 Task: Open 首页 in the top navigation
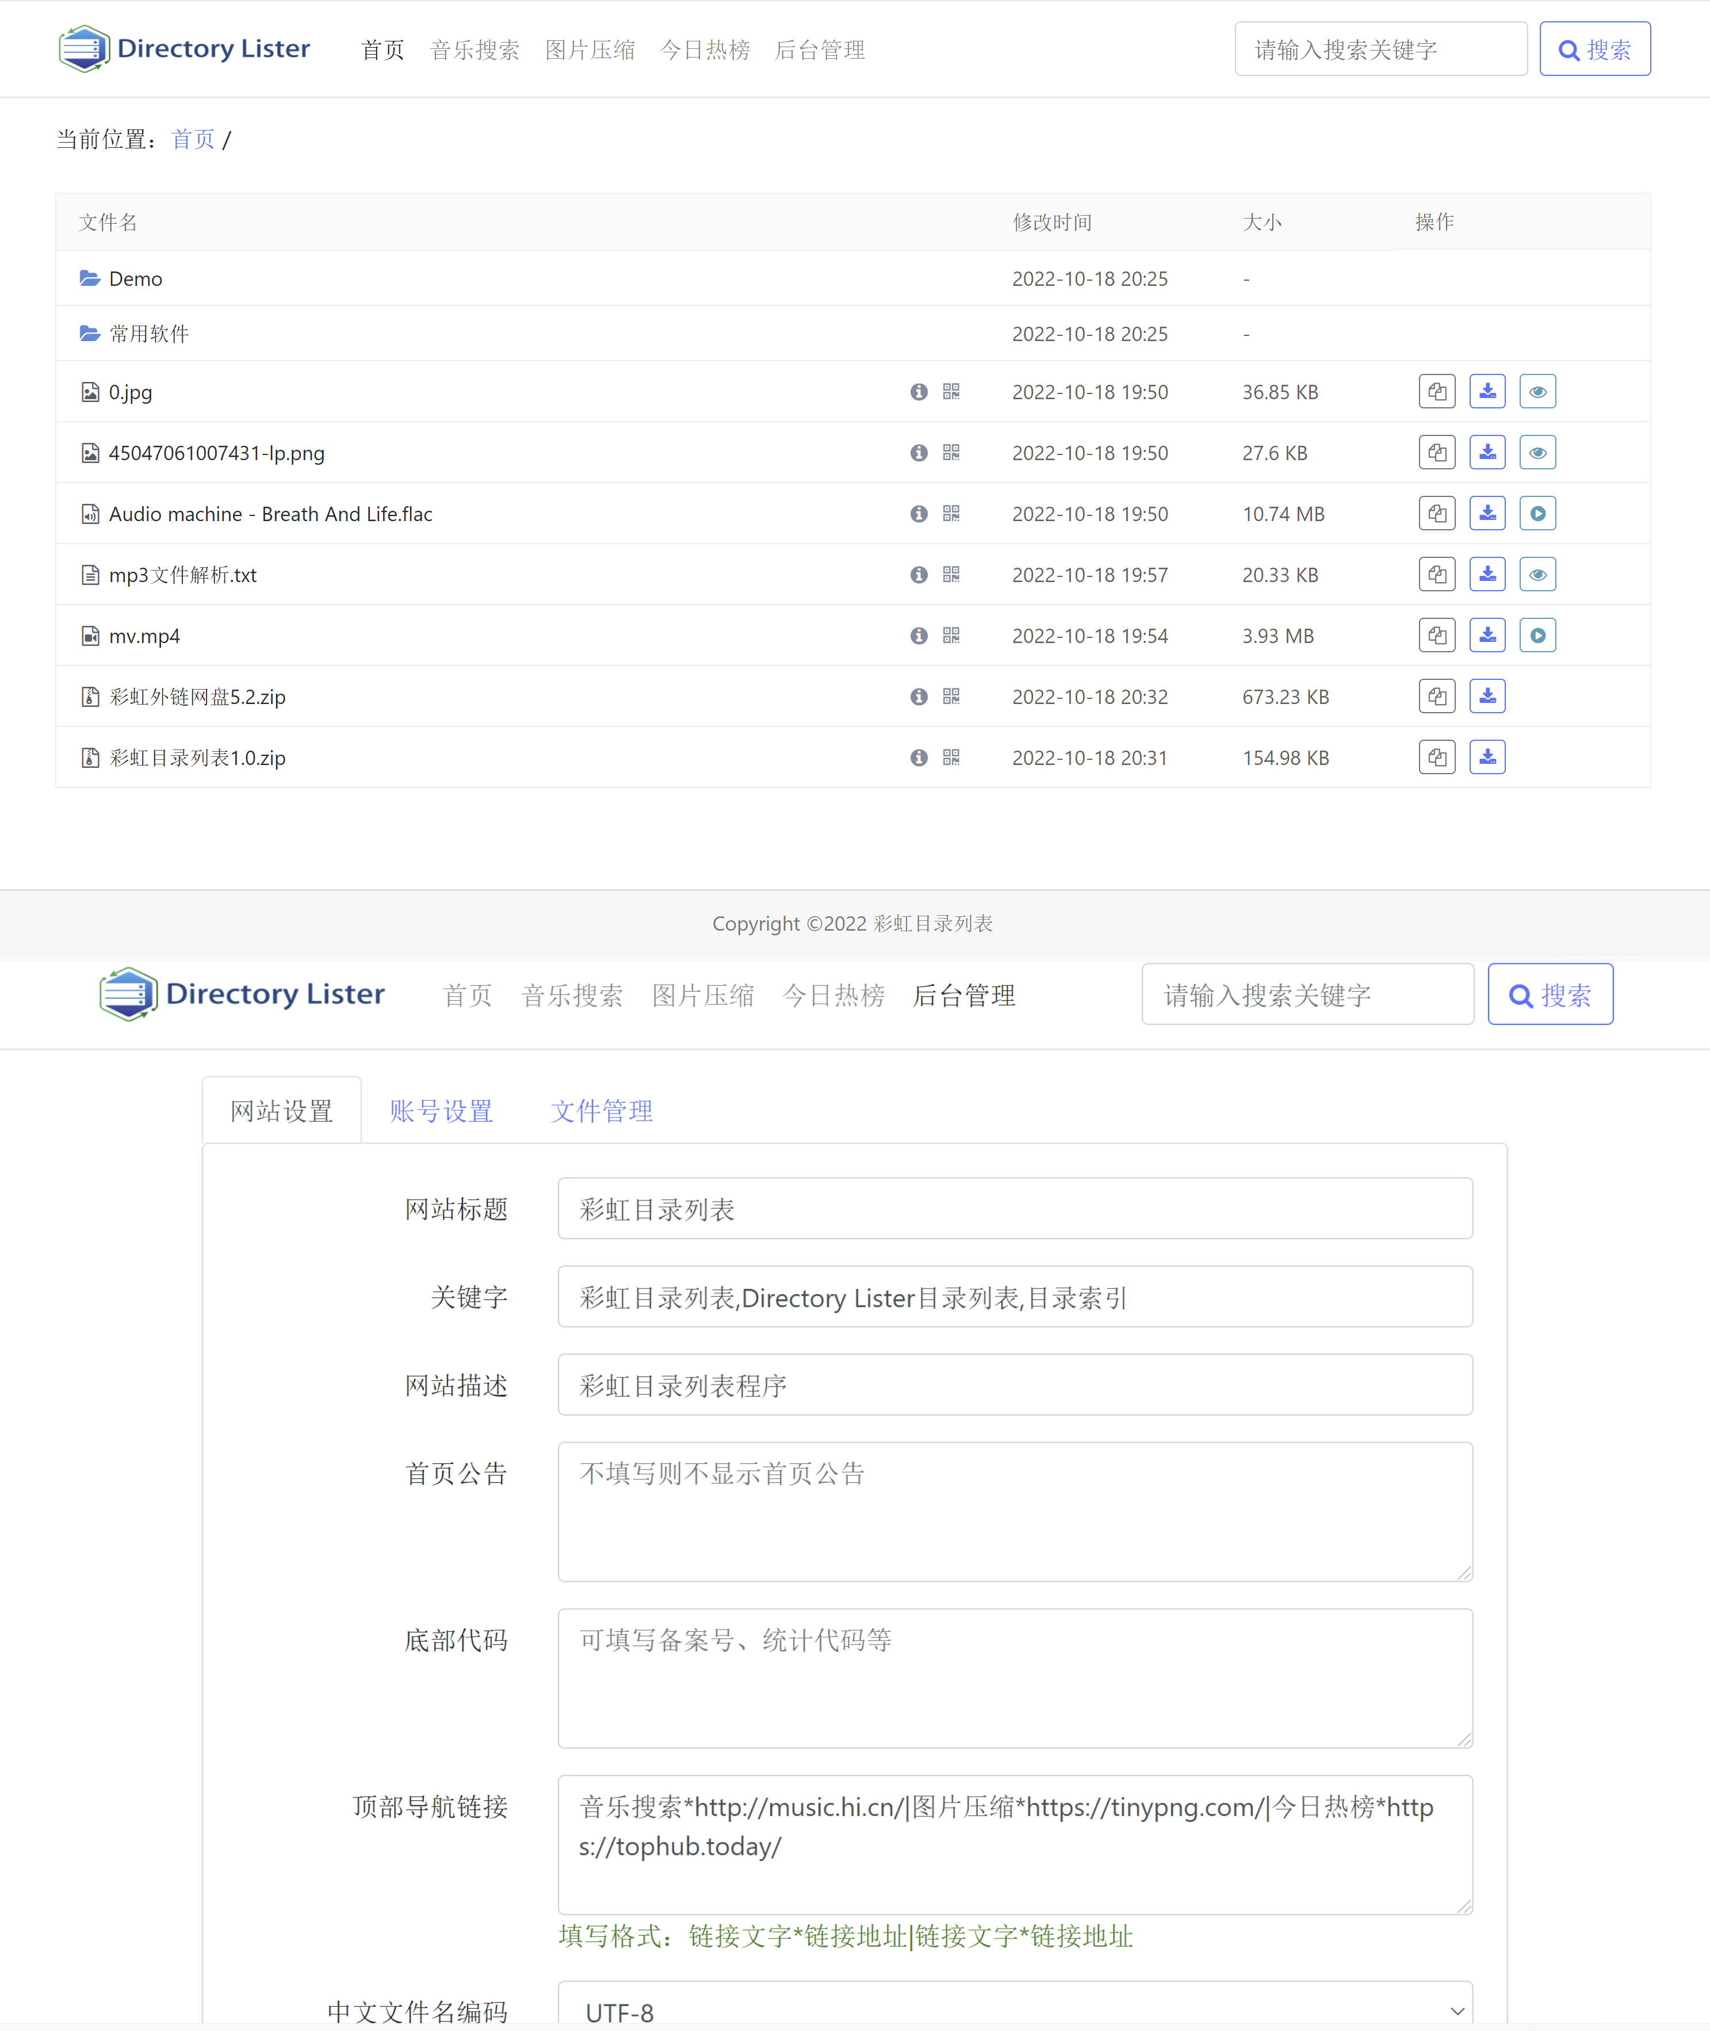pos(382,51)
